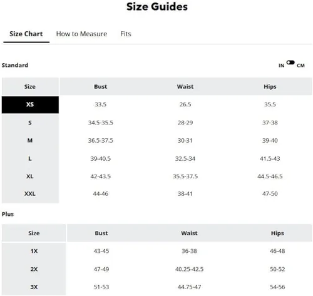Select the Size Chart tab
The width and height of the screenshot is (313, 296).
tap(26, 34)
